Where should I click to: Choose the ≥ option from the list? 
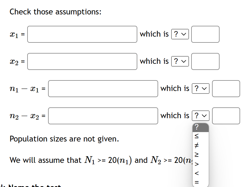(x=201, y=155)
